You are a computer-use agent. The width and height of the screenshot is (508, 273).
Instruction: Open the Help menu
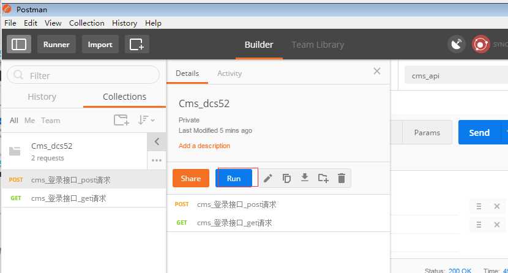153,23
